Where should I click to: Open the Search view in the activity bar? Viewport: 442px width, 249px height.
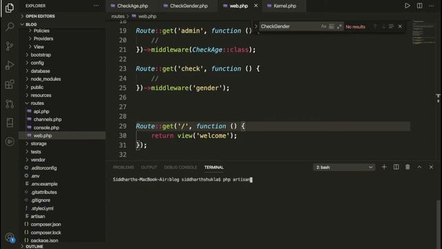point(10,26)
